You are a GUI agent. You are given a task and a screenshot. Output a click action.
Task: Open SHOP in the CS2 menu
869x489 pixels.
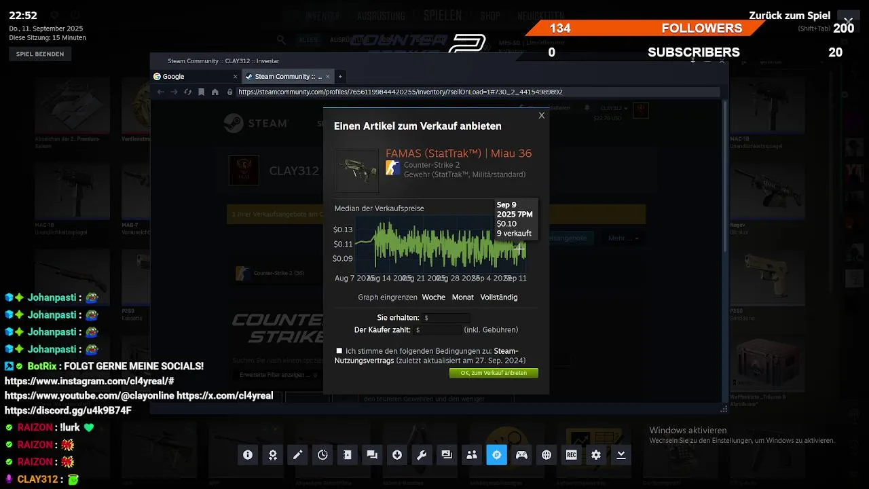coord(490,16)
